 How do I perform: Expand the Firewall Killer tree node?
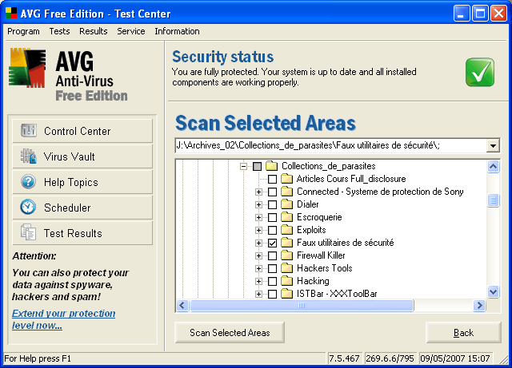coord(258,255)
